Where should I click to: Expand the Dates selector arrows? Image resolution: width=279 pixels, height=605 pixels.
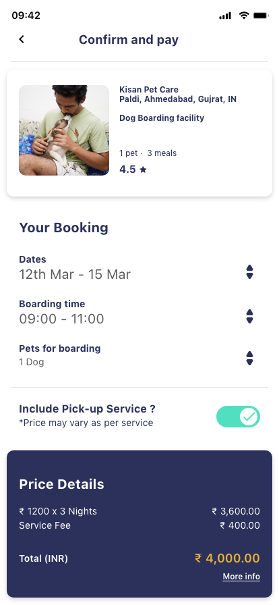pos(250,272)
